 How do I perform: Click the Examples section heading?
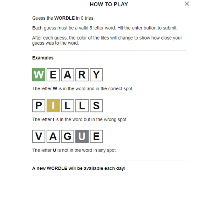click(x=43, y=58)
